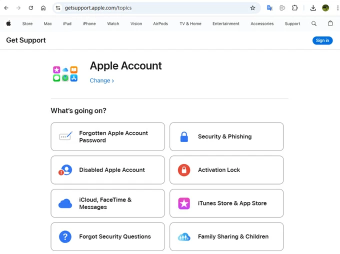Select Support in the navigation bar
The height and width of the screenshot is (254, 340).
292,23
